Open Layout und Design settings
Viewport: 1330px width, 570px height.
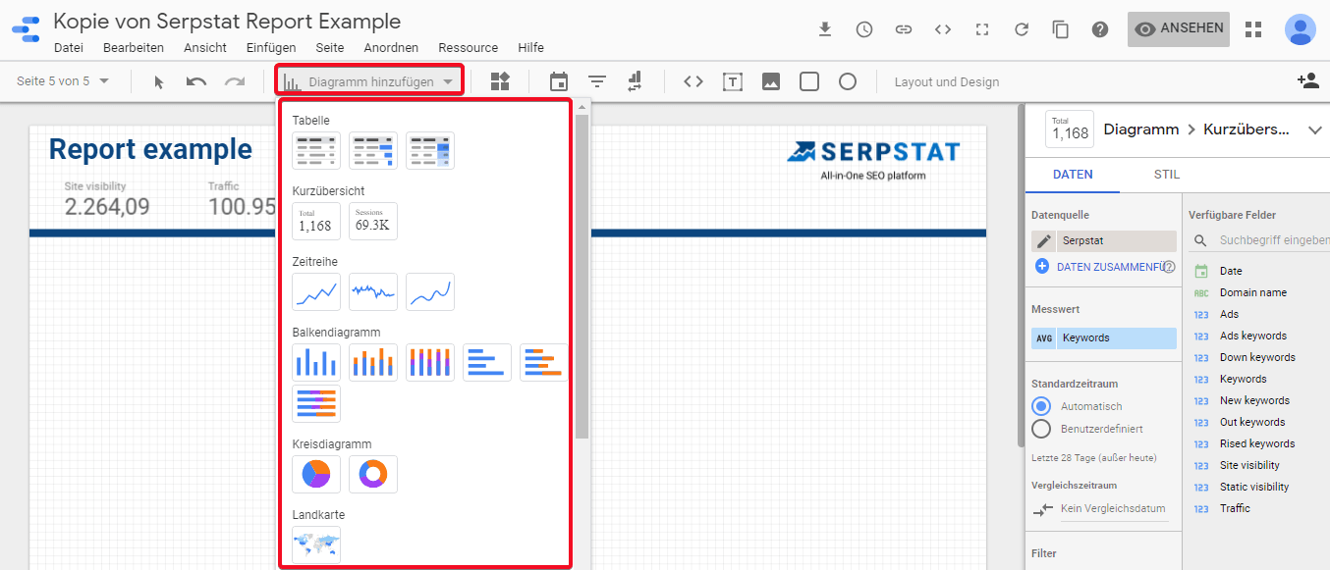pyautogui.click(x=947, y=82)
